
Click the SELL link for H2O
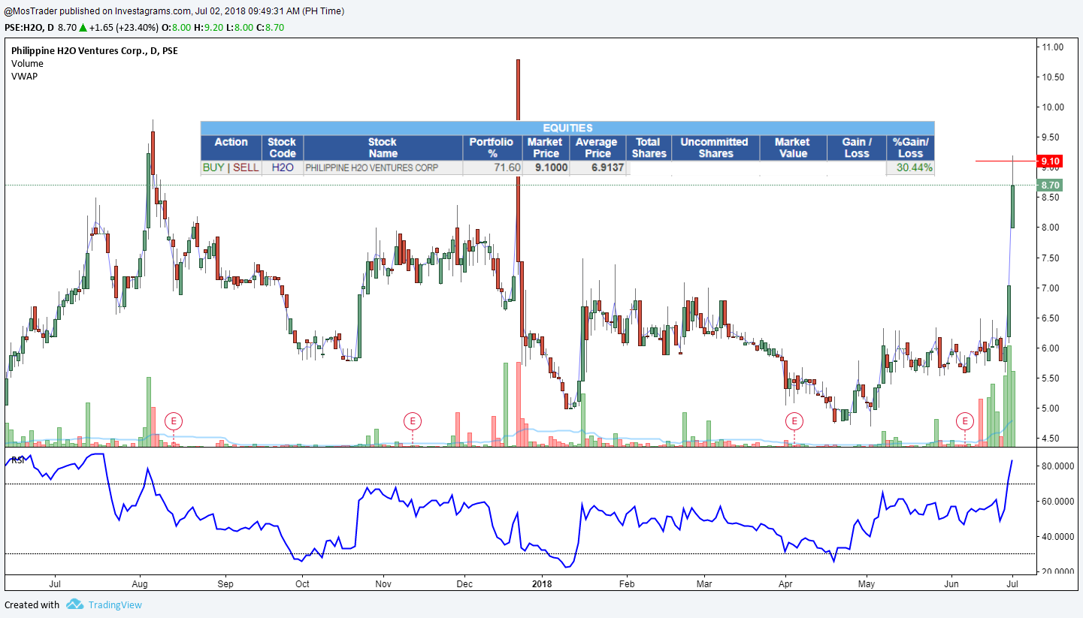244,167
